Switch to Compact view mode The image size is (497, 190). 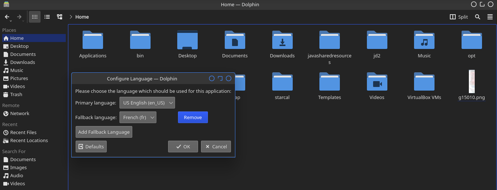47,17
